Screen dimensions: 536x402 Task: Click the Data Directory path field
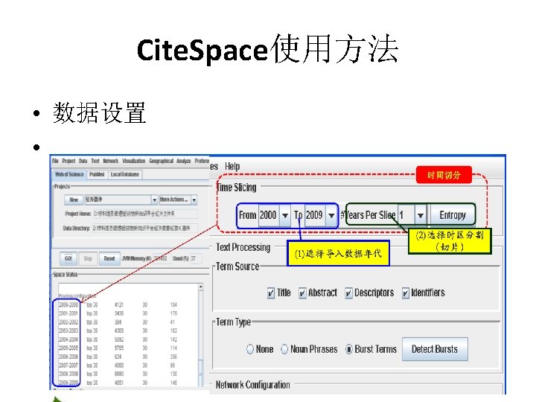pyautogui.click(x=145, y=228)
